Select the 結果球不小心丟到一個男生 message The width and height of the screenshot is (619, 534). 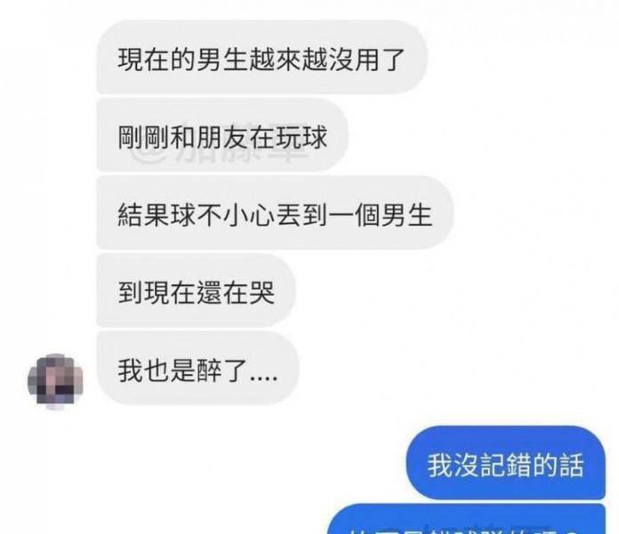click(x=275, y=212)
